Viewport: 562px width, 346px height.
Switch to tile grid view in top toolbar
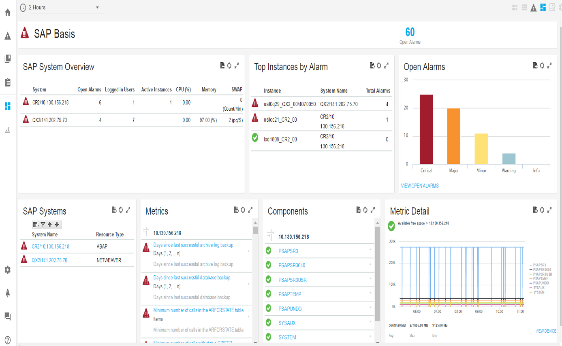point(515,7)
